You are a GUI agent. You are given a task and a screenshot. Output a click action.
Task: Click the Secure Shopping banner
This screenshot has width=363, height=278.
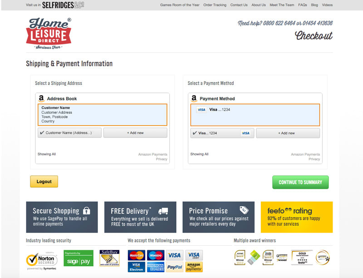coord(62,217)
